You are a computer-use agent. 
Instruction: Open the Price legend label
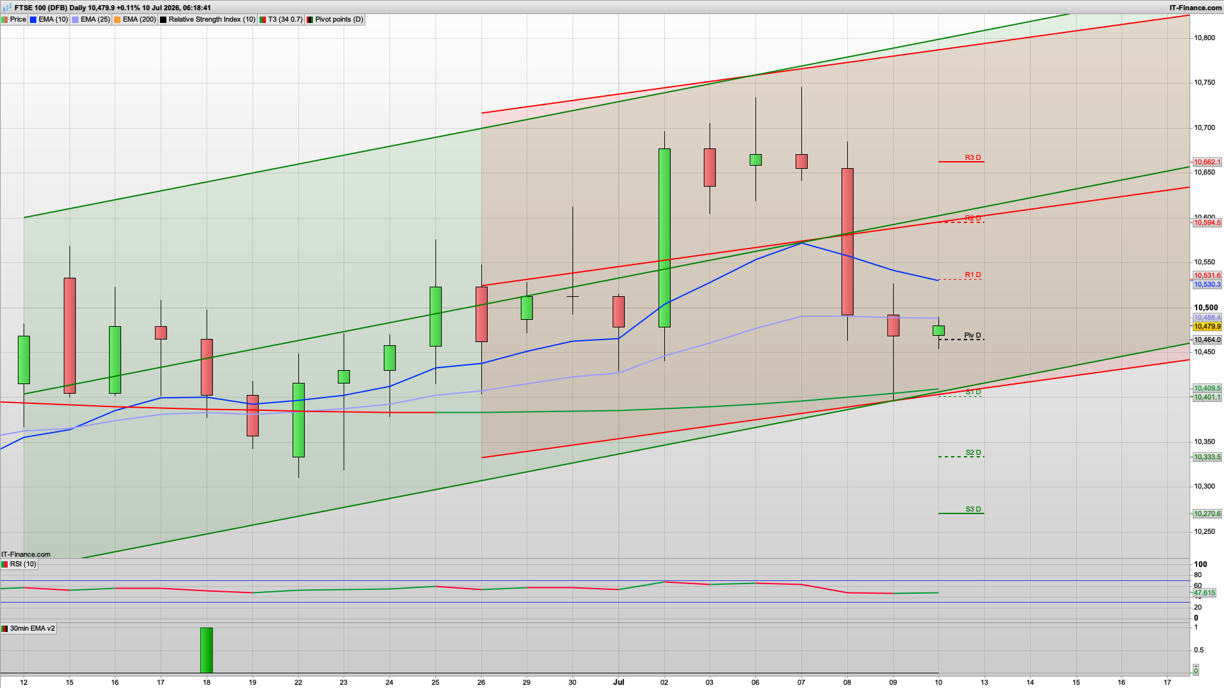[x=18, y=20]
